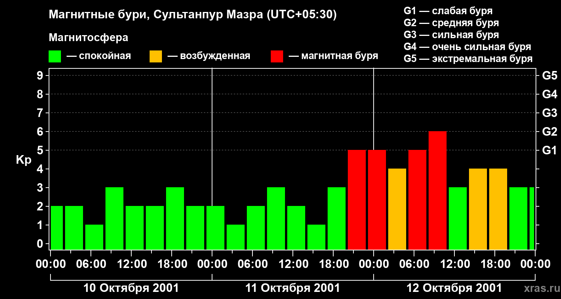Click the 11 Октября 2001 date label
Image resolution: width=561 pixels, height=299 pixels.
click(292, 288)
